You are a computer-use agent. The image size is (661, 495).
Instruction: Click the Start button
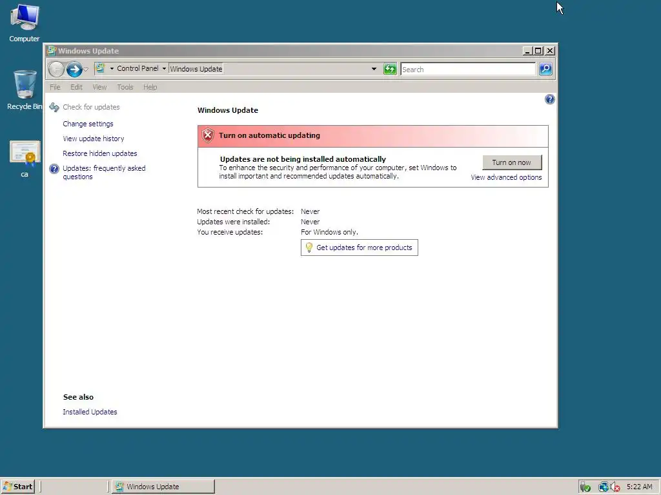point(17,487)
